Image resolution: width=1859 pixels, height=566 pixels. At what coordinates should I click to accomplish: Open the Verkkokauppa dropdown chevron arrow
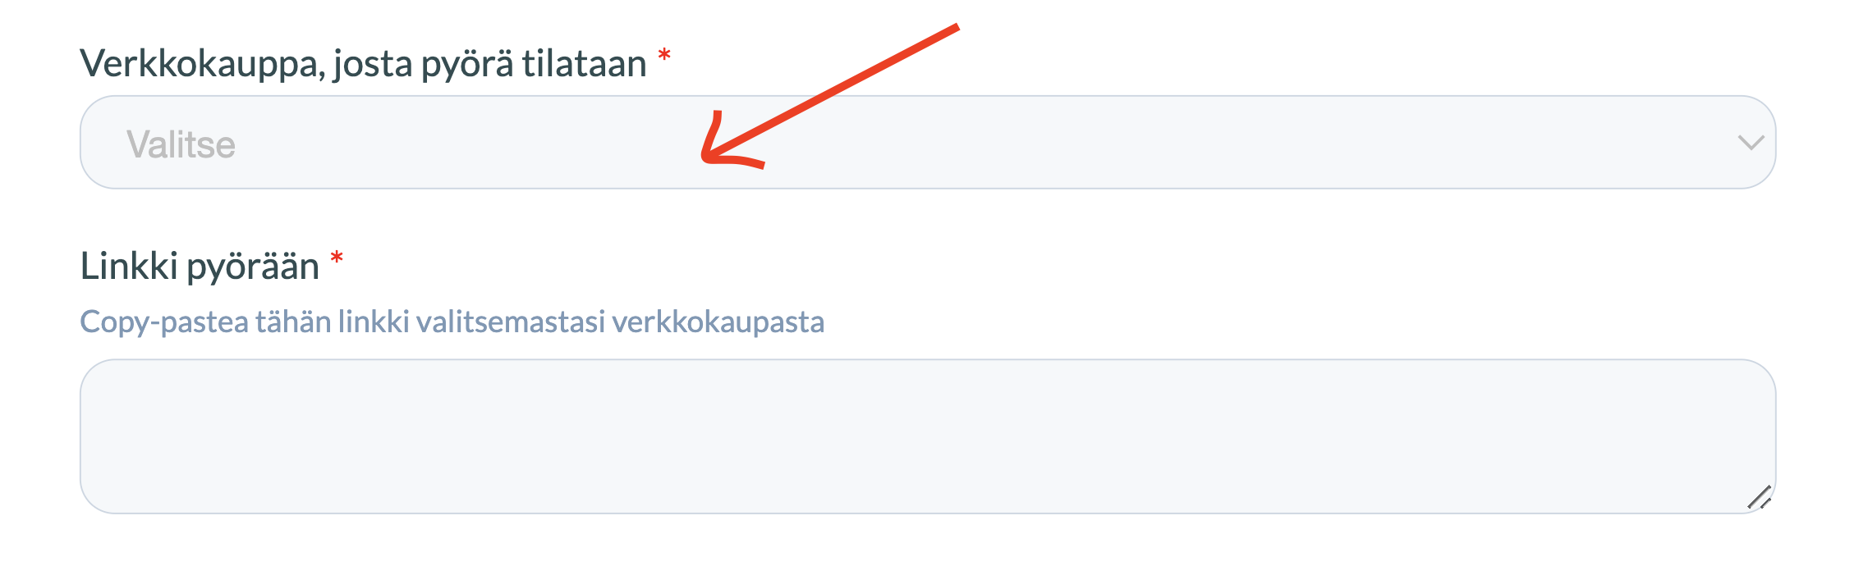(x=1751, y=143)
